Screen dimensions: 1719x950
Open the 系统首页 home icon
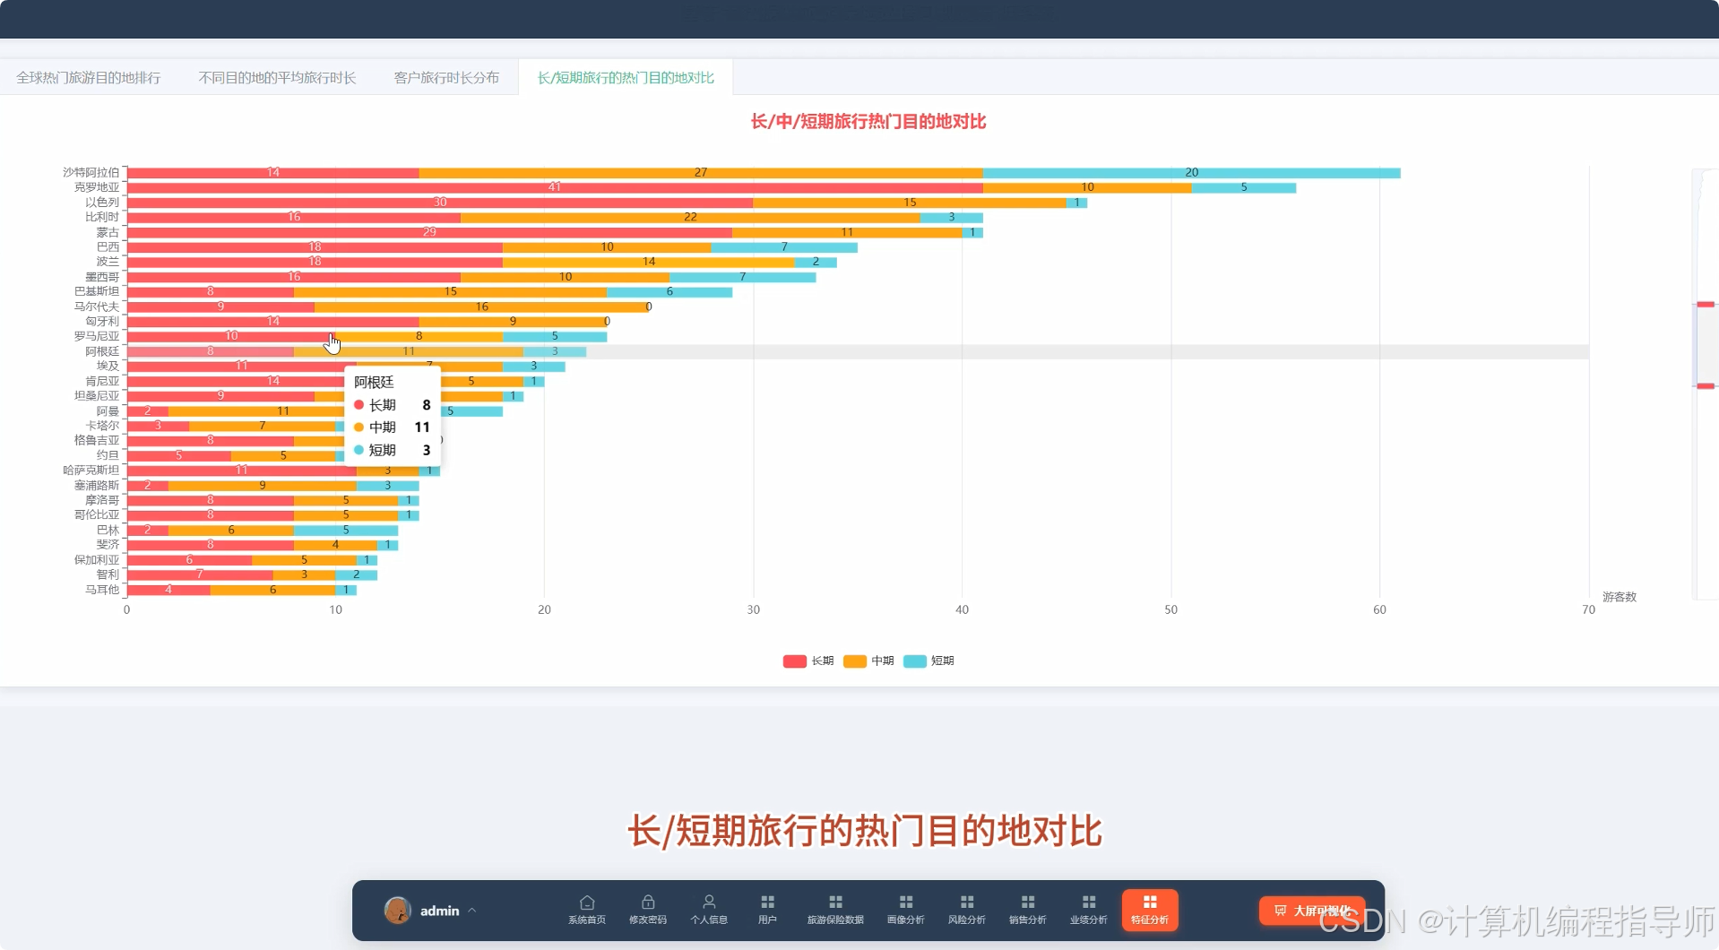[x=587, y=909]
